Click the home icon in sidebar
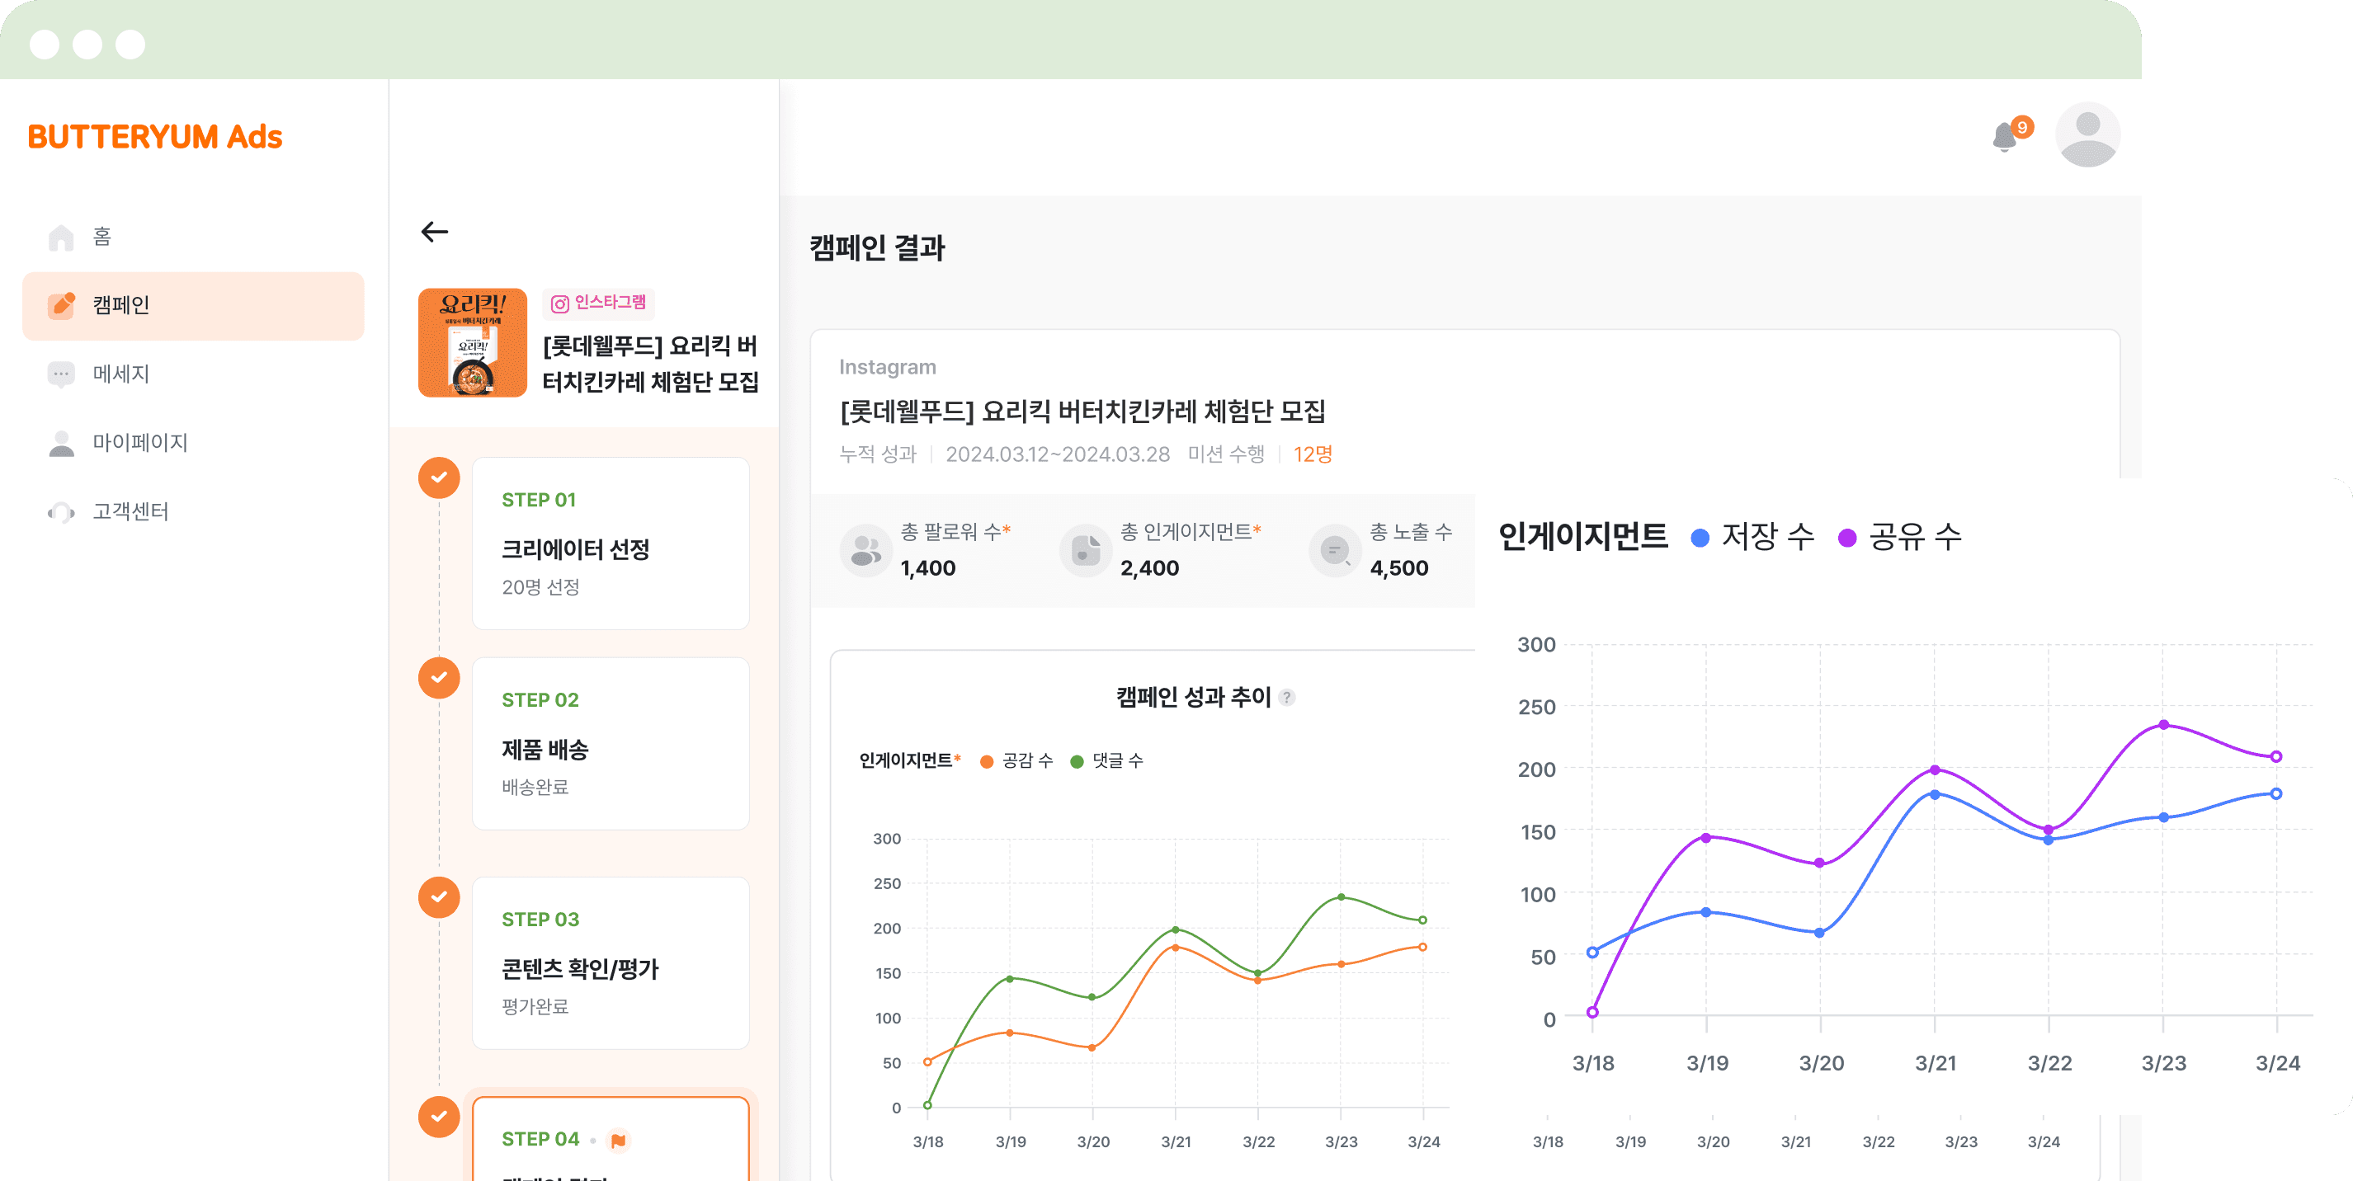The height and width of the screenshot is (1181, 2353). pos(61,238)
